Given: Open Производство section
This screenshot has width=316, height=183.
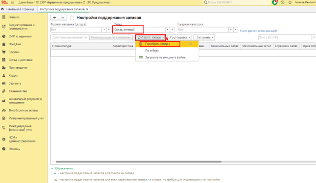Looking at the screenshot, I should tap(18, 68).
